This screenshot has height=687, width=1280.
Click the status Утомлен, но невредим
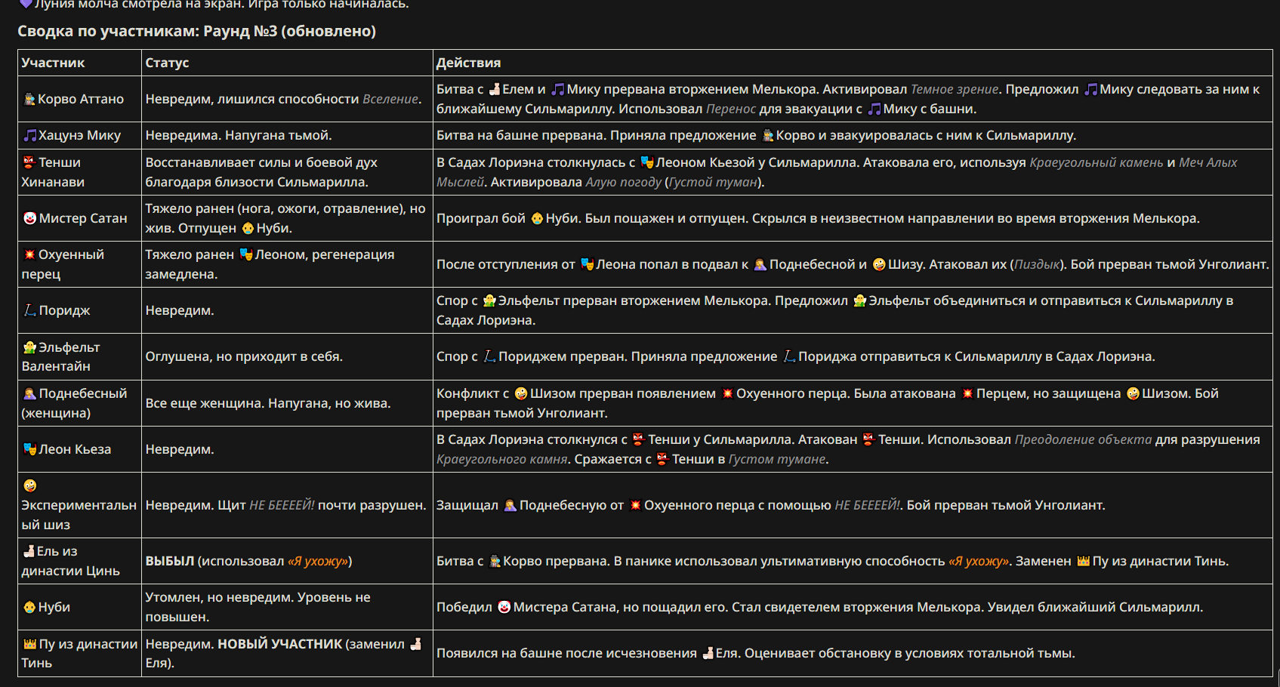tap(219, 597)
